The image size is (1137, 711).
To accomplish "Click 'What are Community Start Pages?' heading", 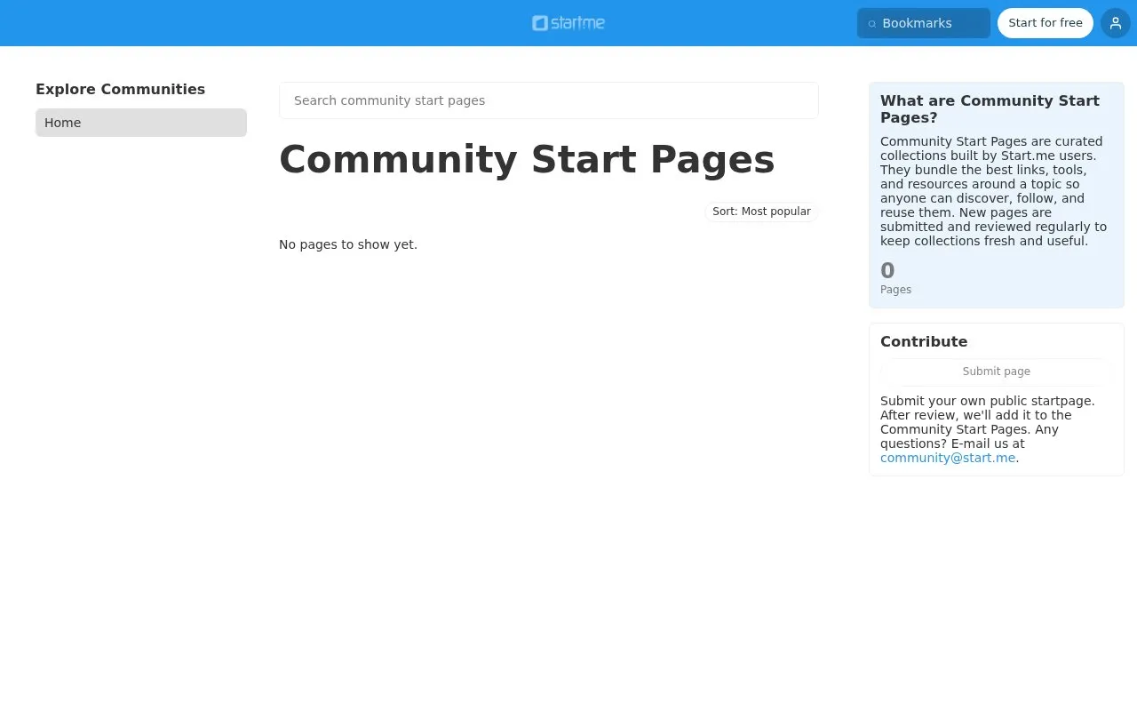I will click(990, 109).
